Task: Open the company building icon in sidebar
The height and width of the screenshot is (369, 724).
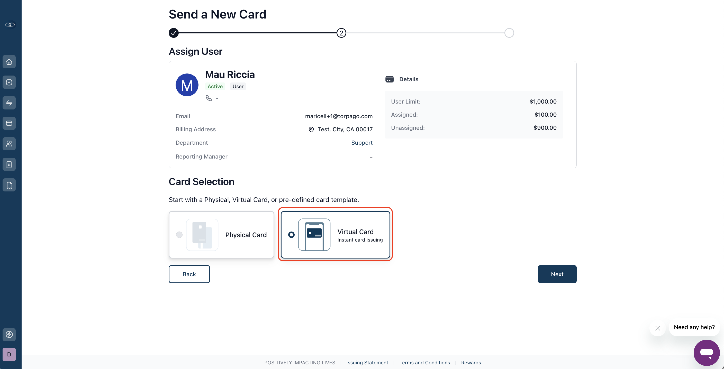Action: [9, 164]
